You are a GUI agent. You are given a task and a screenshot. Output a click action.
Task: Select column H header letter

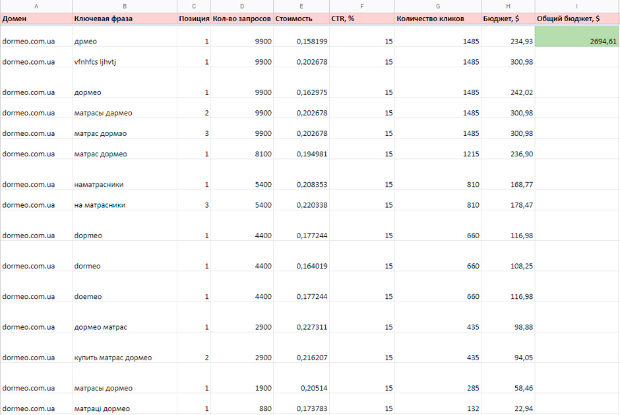click(x=508, y=7)
